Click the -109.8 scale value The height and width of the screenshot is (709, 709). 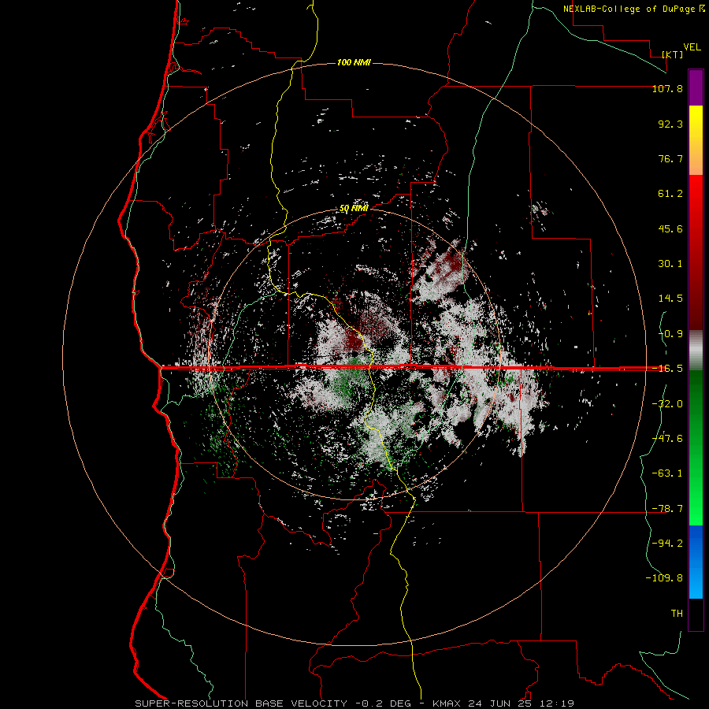[664, 578]
